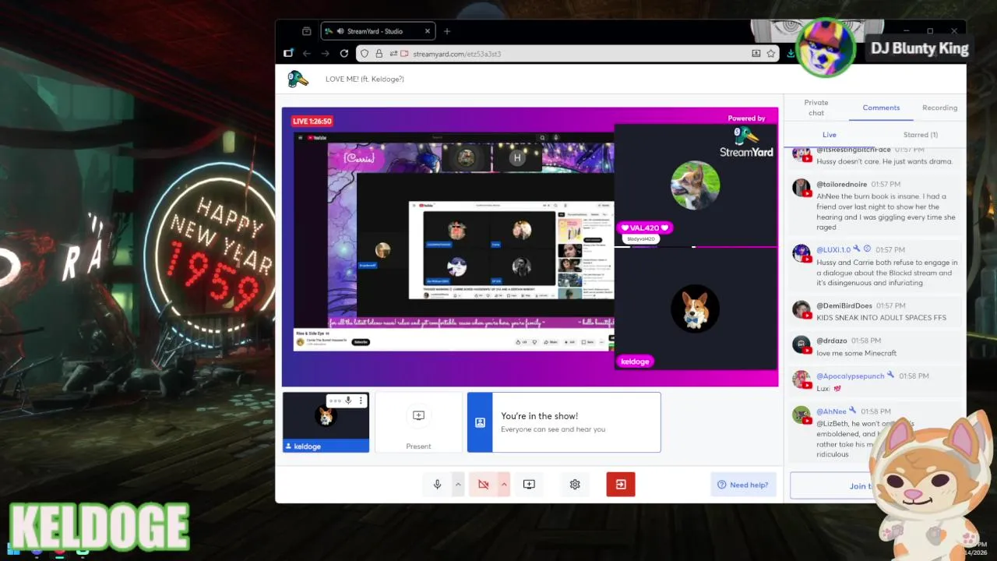This screenshot has height=561, width=997.
Task: Click the VAL420 corgi avatar on stage
Action: [695, 185]
